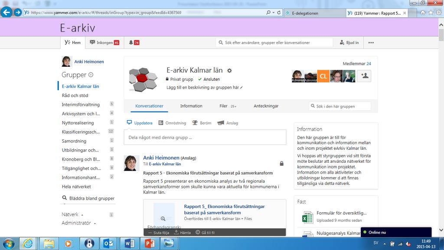Open PowerPoint from the taskbar
444x250 pixels.
pyautogui.click(x=150, y=243)
